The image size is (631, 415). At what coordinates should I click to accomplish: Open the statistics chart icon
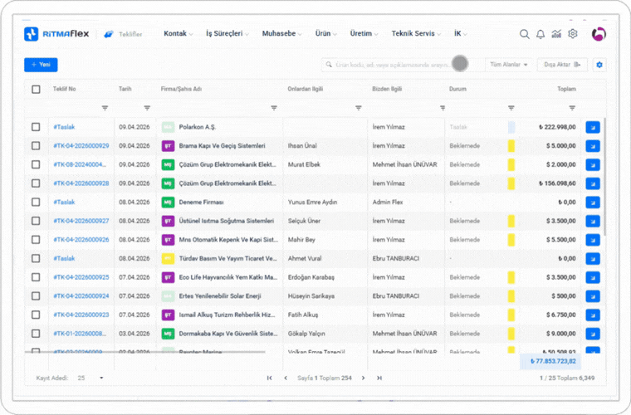pos(556,34)
